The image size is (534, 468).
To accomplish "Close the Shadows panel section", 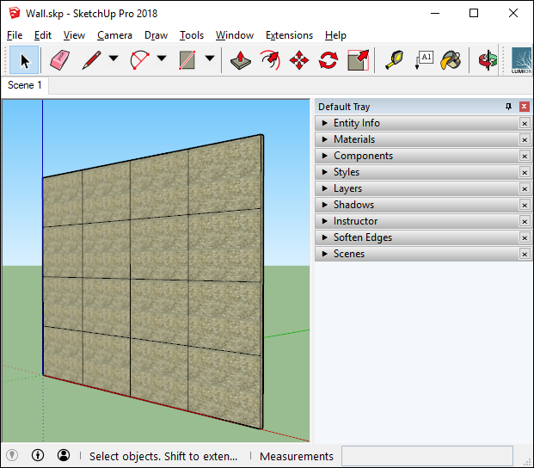I will pos(525,206).
